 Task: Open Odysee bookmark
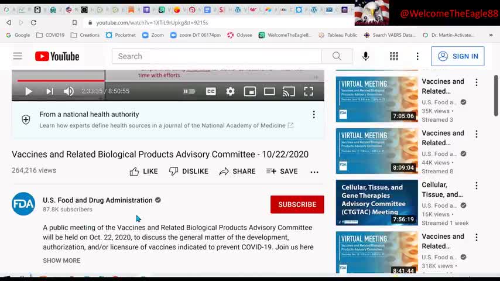click(x=239, y=35)
